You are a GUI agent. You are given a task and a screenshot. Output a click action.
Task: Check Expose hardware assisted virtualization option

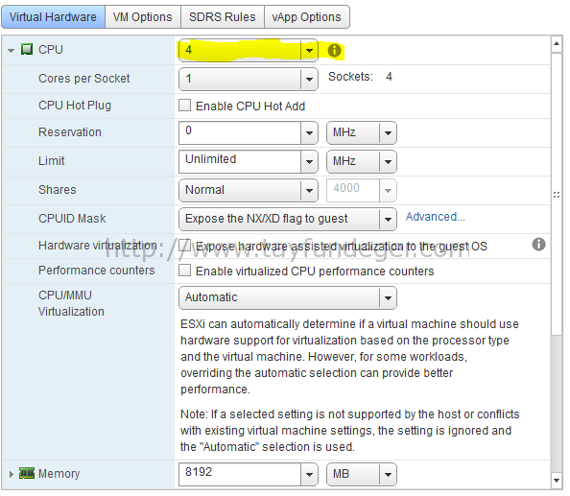click(x=184, y=246)
